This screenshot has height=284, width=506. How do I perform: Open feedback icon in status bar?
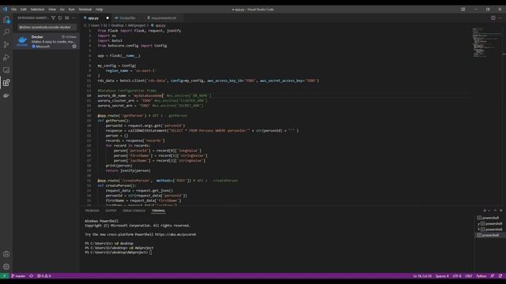coord(492,276)
